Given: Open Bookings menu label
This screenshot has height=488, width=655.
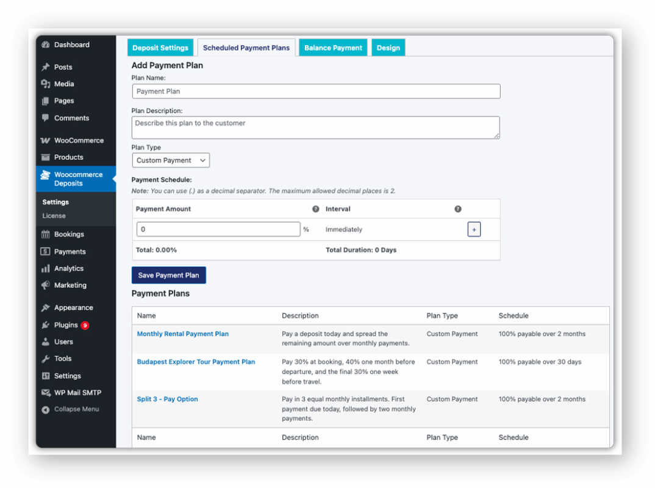Looking at the screenshot, I should (x=69, y=234).
